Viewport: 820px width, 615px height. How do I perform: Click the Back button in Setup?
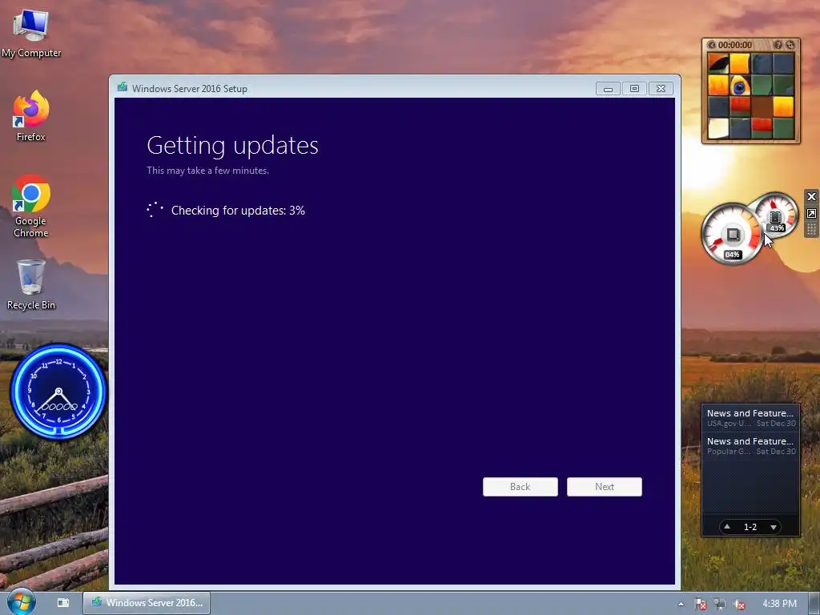tap(520, 486)
